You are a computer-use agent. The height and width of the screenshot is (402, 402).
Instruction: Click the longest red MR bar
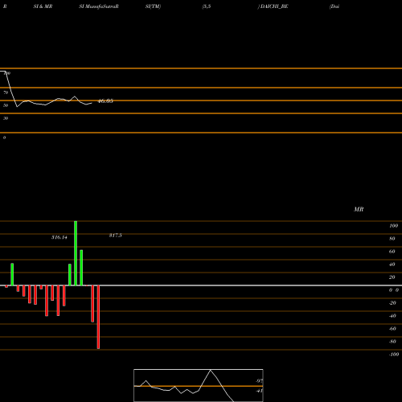98,317
